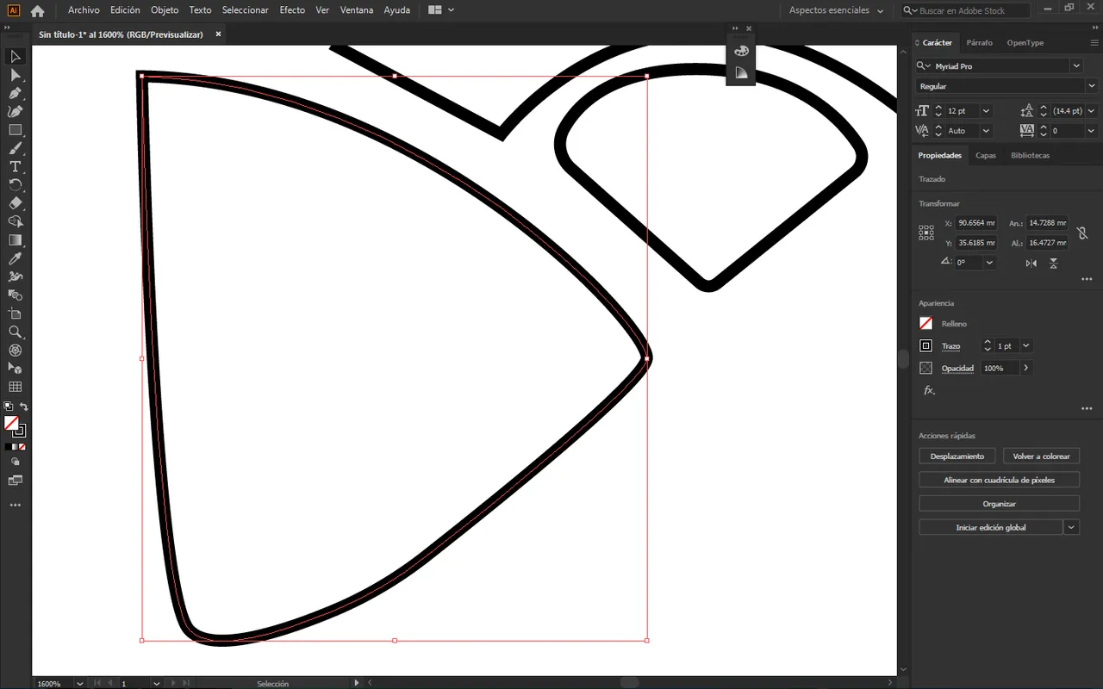1103x689 pixels.
Task: Select the Pen tool
Action: coord(15,93)
